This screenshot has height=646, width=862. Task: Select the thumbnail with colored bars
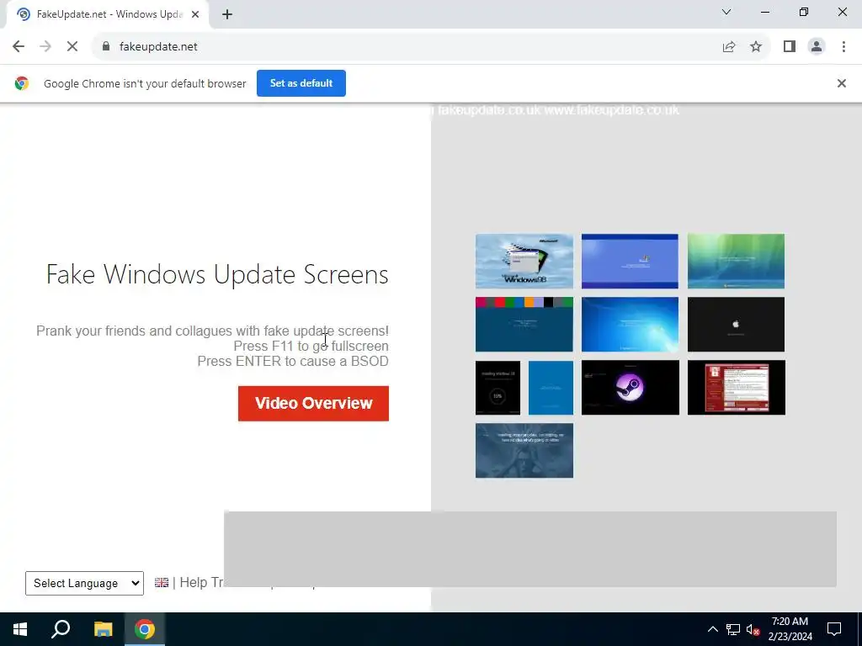pos(524,325)
